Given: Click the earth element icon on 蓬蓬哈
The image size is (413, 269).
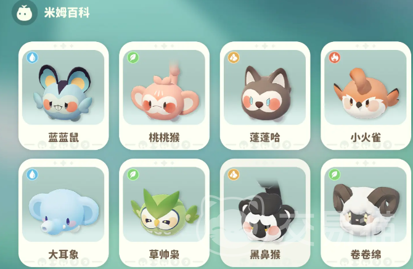Looking at the screenshot, I should (234, 57).
